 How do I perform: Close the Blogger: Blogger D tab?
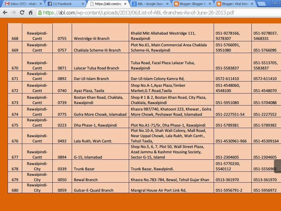click(210, 4)
